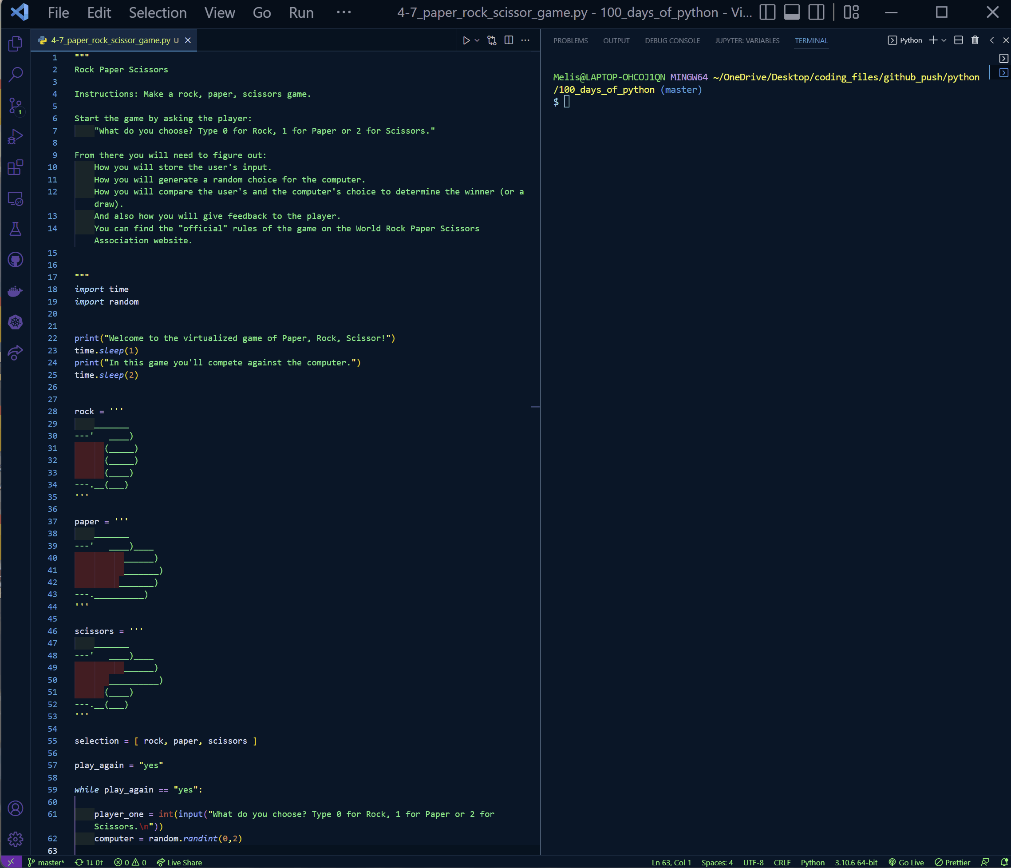This screenshot has height=868, width=1011.
Task: Kill the terminal with trash icon
Action: 975,40
